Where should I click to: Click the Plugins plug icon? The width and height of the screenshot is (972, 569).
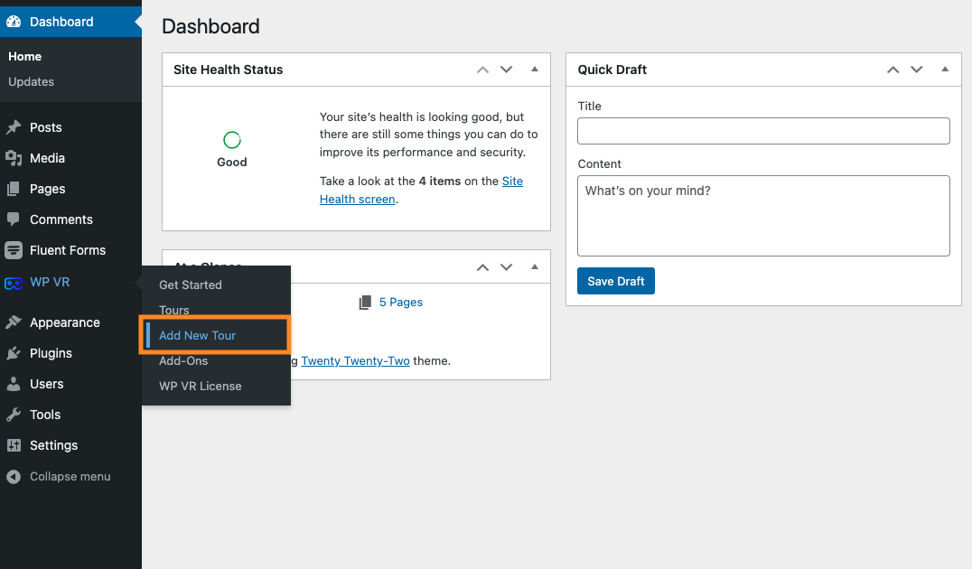click(14, 353)
